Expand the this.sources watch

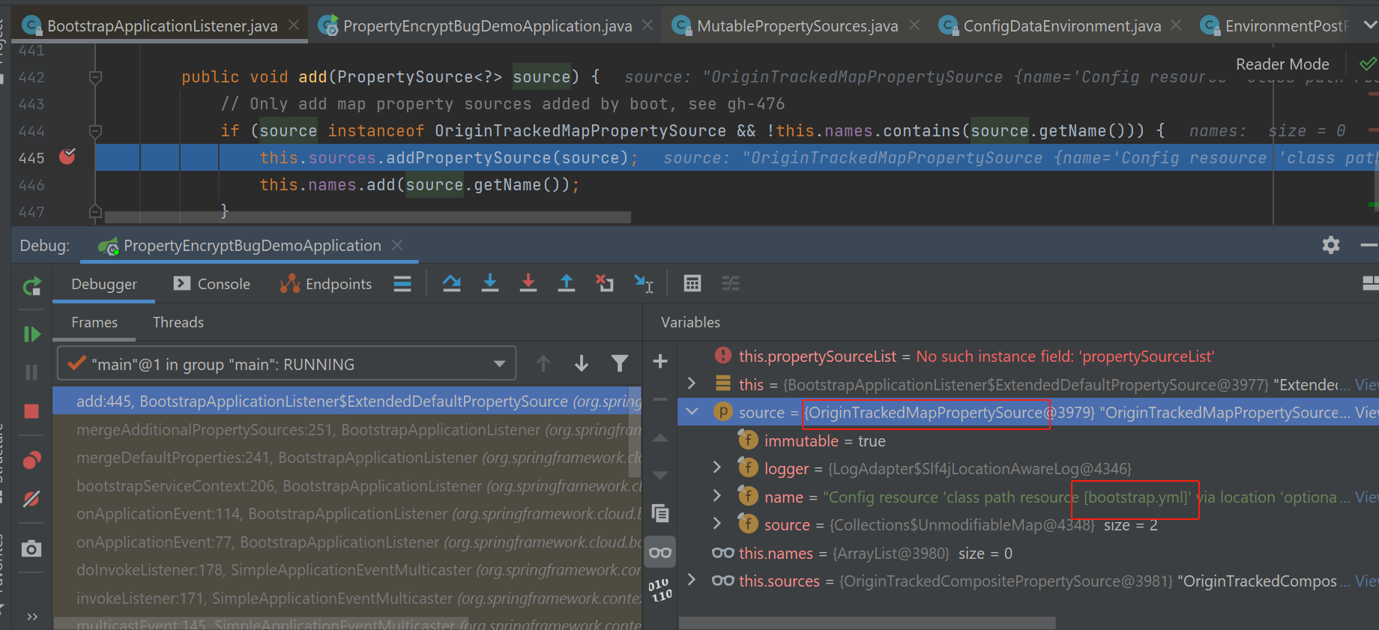pyautogui.click(x=692, y=579)
